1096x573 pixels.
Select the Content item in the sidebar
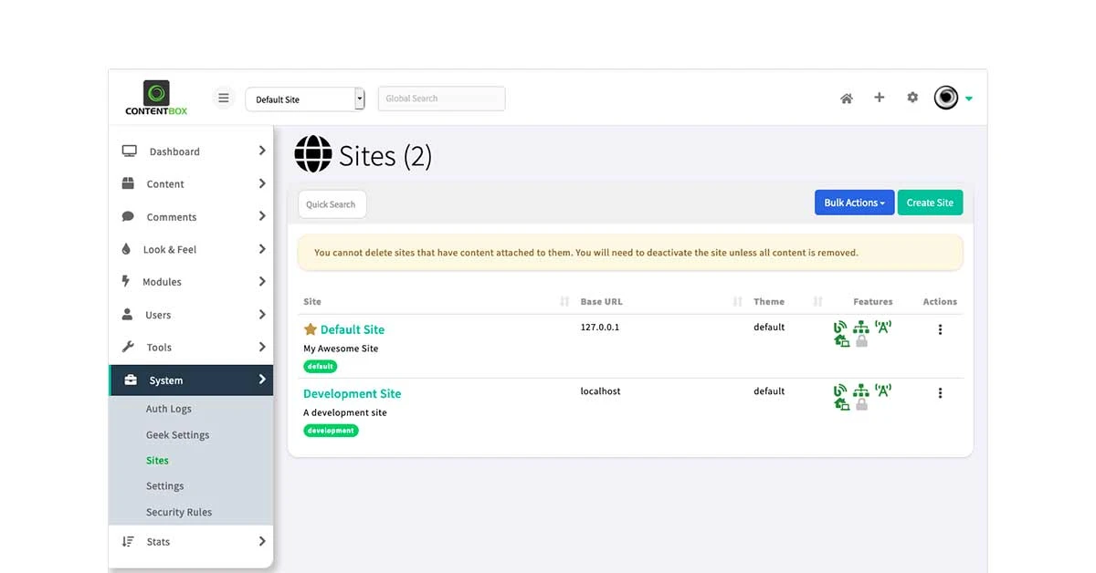(x=165, y=183)
